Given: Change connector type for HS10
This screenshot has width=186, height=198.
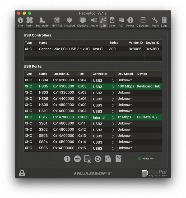Looking at the screenshot, I should coord(103,111).
